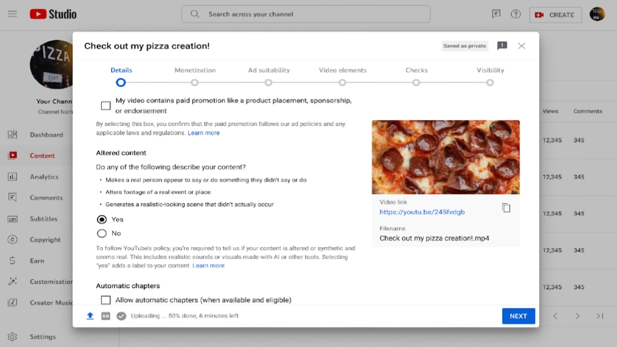The height and width of the screenshot is (347, 617).
Task: Open the hamburger menu beside YouTube Studio logo
Action: [12, 14]
